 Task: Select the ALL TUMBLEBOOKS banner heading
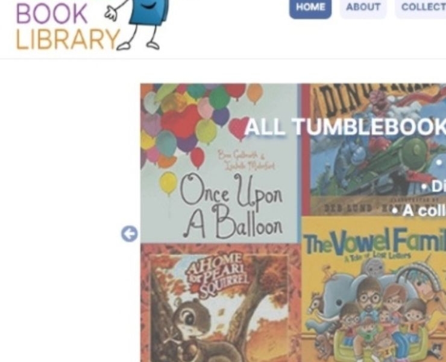point(345,126)
